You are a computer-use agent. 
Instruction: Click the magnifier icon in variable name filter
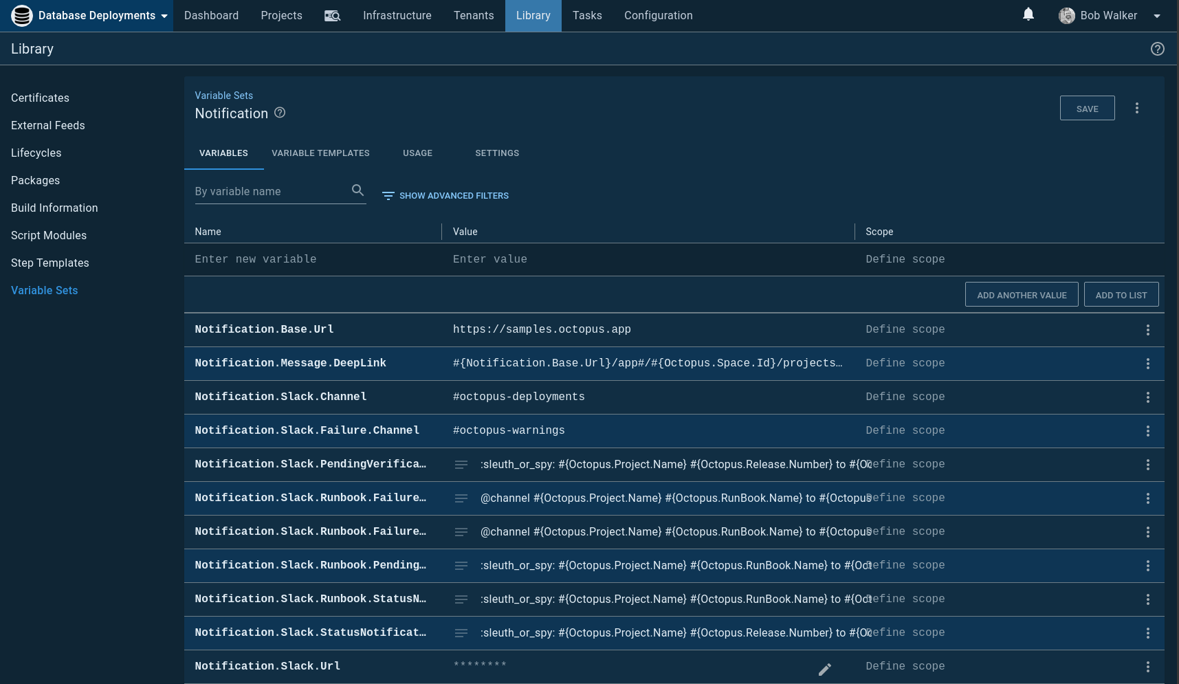point(357,190)
